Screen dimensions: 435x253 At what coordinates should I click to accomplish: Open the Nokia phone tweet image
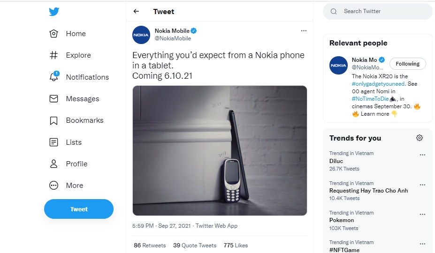click(x=220, y=150)
